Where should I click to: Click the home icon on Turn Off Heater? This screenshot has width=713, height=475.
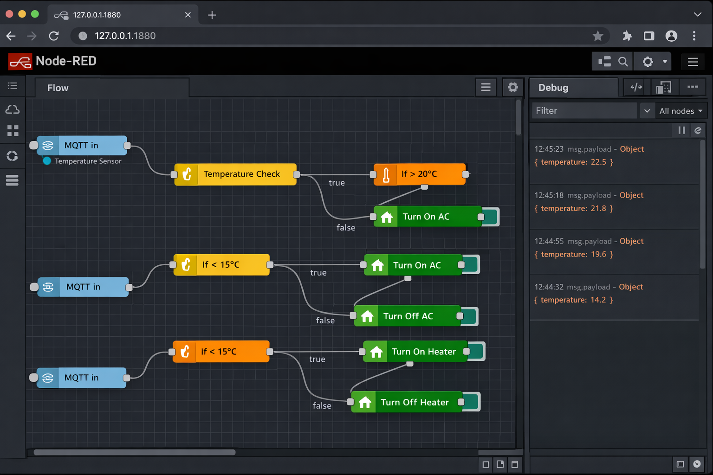[x=365, y=402]
